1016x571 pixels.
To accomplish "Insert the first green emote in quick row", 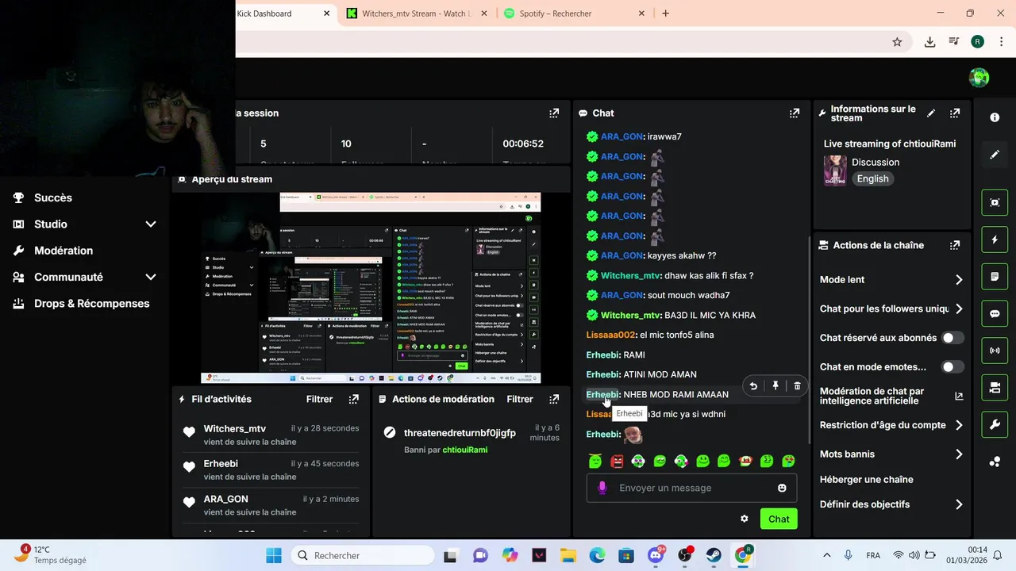I will 595,461.
